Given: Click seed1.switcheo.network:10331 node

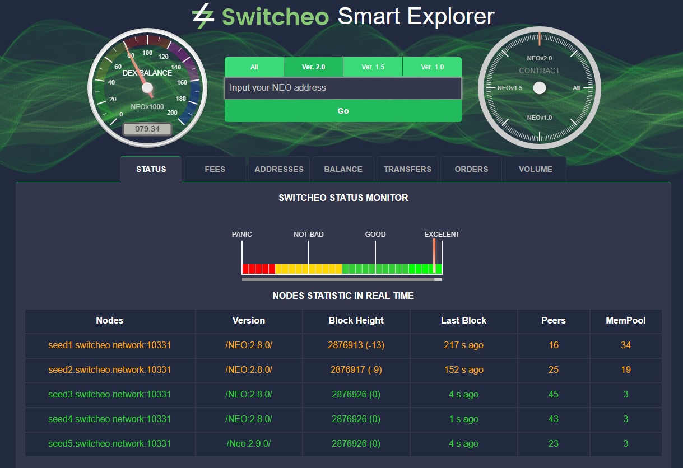Looking at the screenshot, I should point(110,345).
